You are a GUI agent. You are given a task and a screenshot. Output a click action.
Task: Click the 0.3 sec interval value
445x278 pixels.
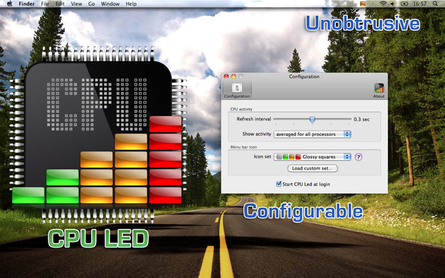[x=362, y=120]
